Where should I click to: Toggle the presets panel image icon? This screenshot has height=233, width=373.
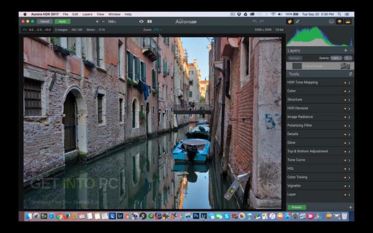348,21
